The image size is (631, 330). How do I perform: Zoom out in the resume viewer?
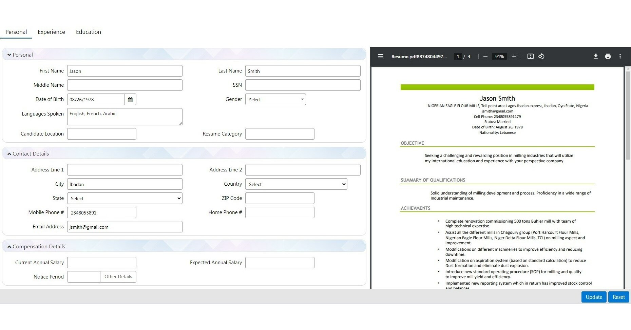click(485, 56)
